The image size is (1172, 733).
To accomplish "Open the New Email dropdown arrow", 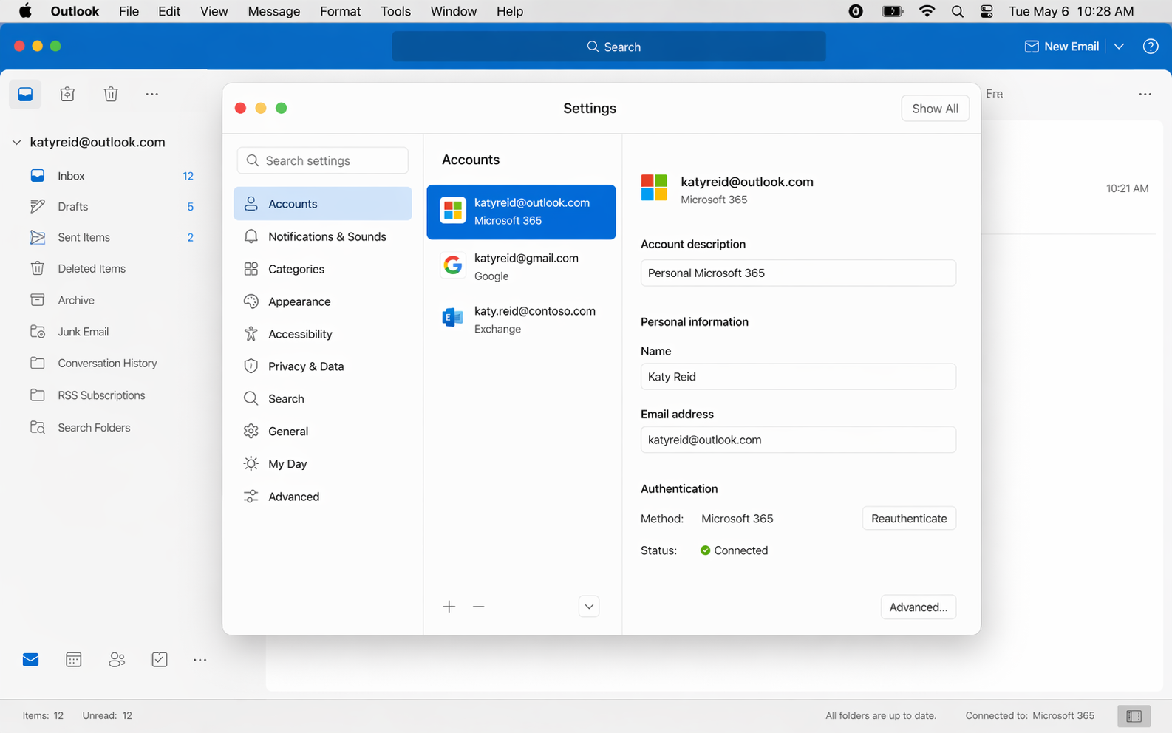I will click(x=1119, y=47).
